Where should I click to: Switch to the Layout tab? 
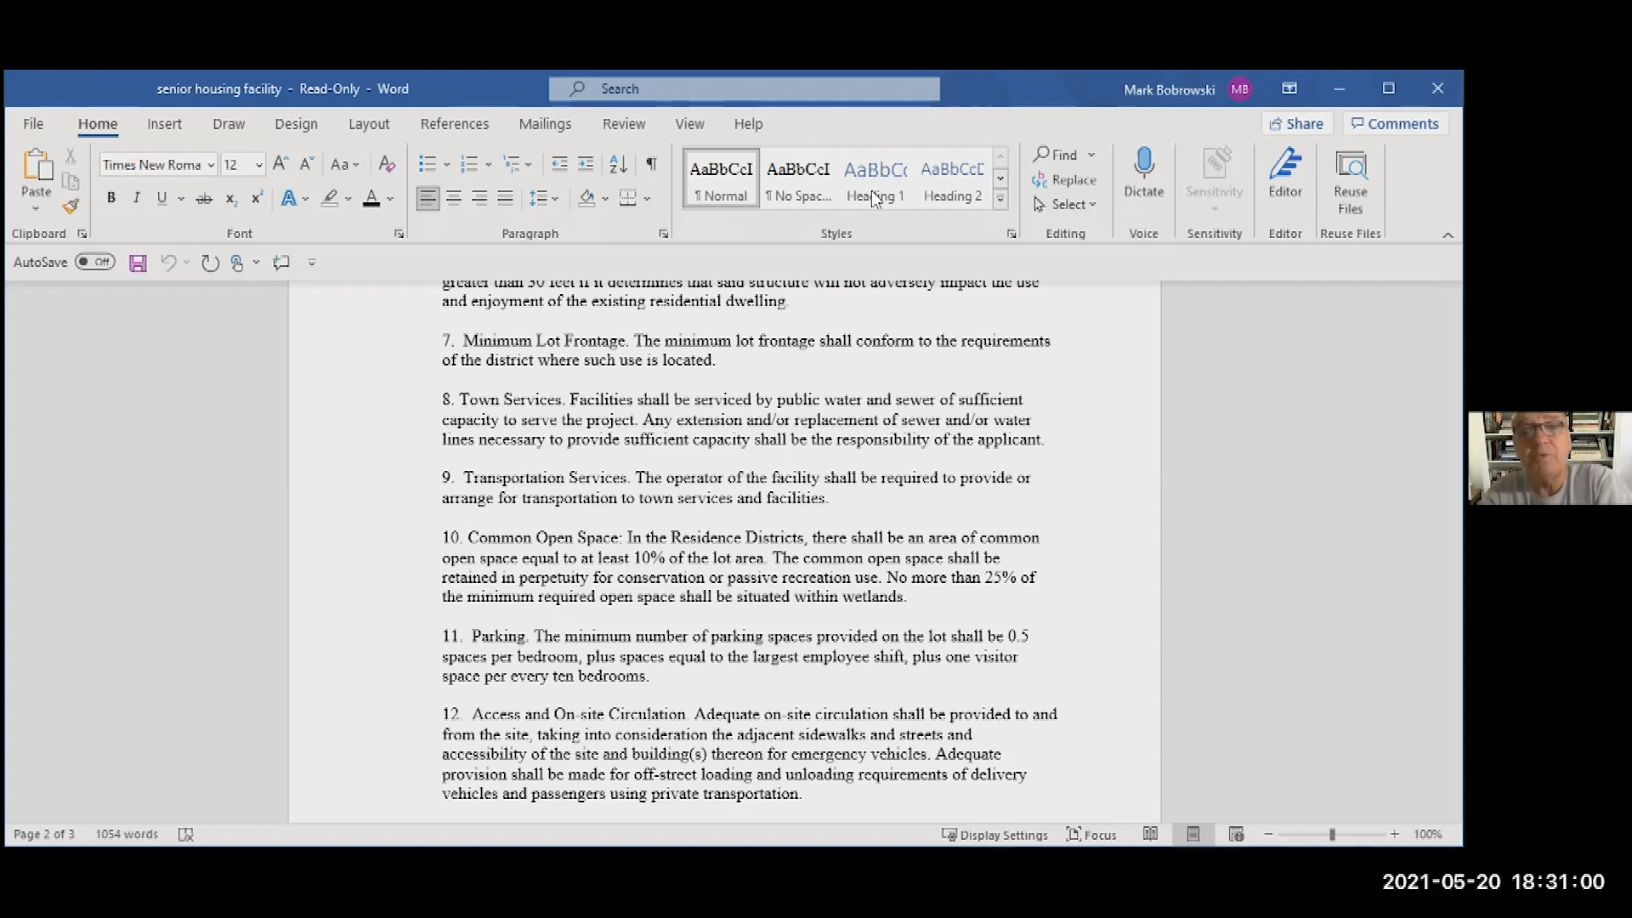(368, 124)
